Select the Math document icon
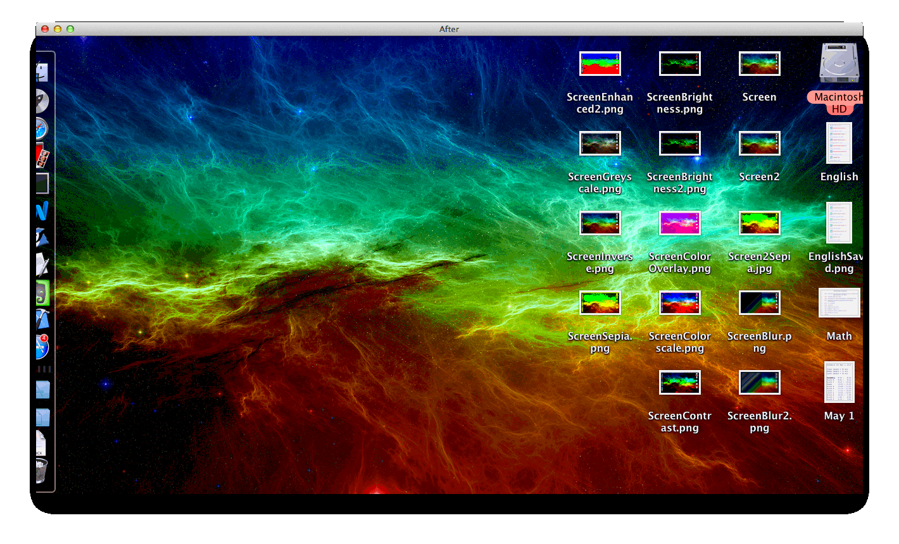 point(839,302)
